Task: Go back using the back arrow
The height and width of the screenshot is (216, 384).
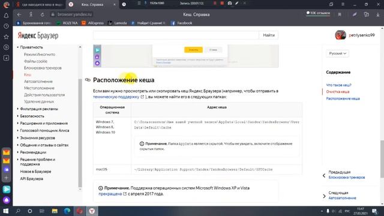Action: click(x=19, y=14)
